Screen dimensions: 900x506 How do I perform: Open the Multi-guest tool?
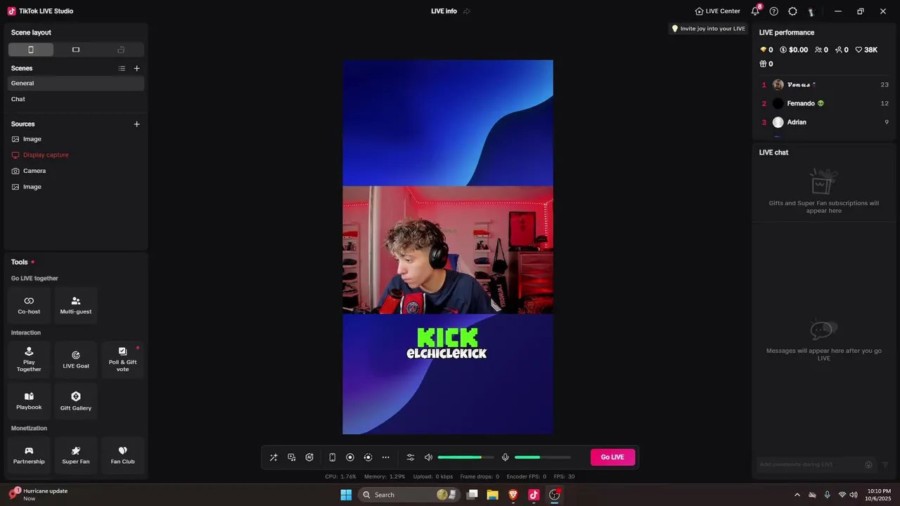coord(76,305)
